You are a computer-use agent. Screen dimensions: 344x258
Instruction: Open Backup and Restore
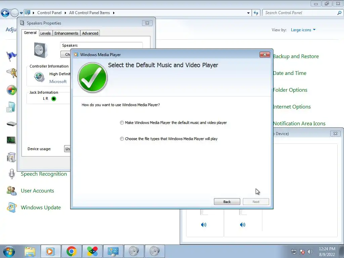[x=296, y=56]
